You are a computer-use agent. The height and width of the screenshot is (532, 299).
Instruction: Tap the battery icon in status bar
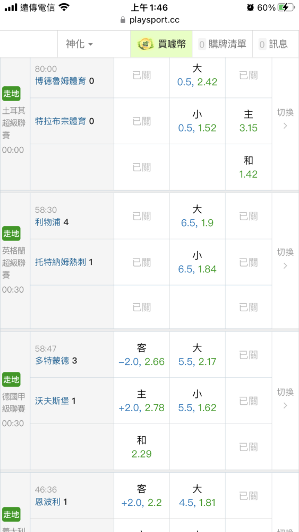pyautogui.click(x=286, y=7)
